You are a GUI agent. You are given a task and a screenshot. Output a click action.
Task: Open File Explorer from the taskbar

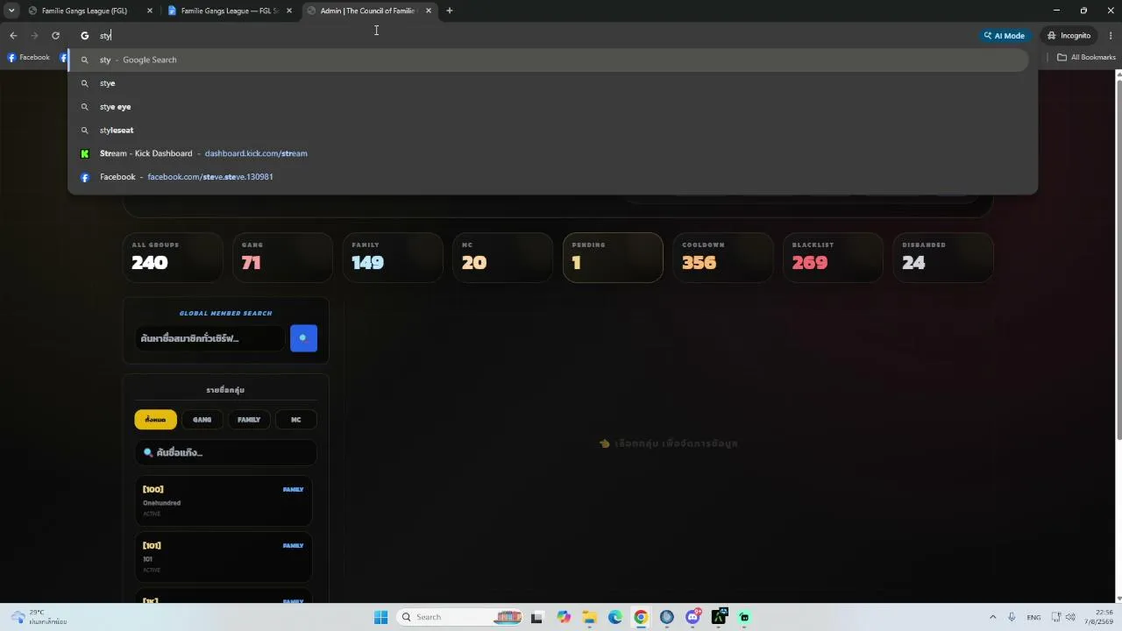[x=589, y=617]
